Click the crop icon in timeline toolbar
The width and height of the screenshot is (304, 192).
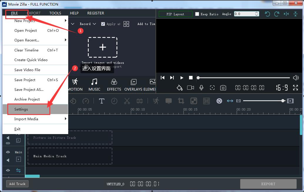click(181, 101)
